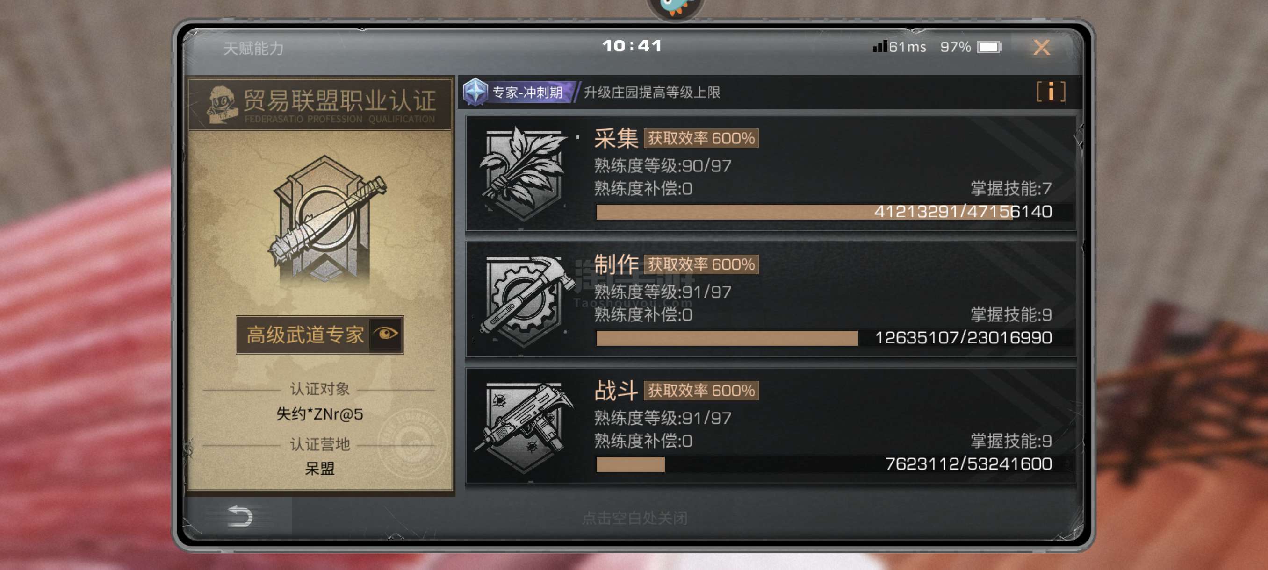
Task: Toggle the eye icon beside 高级武道专家
Action: [386, 335]
